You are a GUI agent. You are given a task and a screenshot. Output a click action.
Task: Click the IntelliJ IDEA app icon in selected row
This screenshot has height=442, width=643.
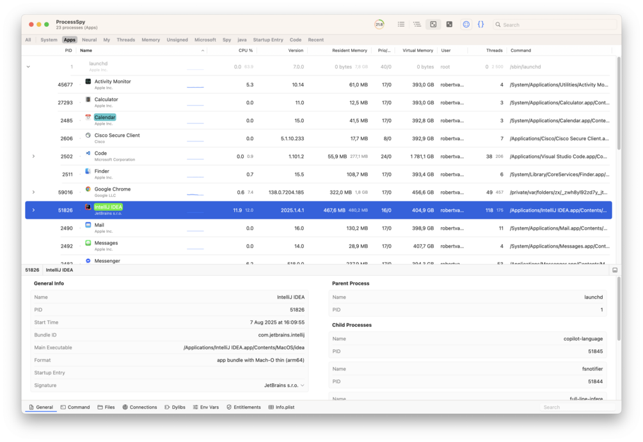[x=88, y=207]
